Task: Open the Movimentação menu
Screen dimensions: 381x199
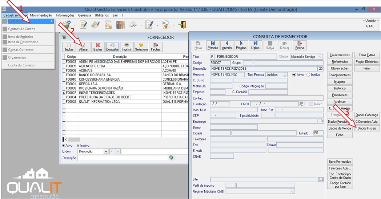Action: [x=41, y=15]
